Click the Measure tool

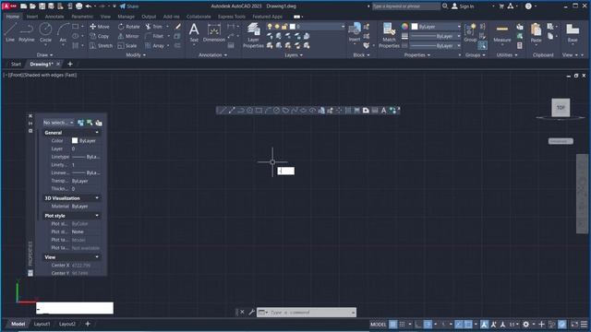[x=502, y=33]
